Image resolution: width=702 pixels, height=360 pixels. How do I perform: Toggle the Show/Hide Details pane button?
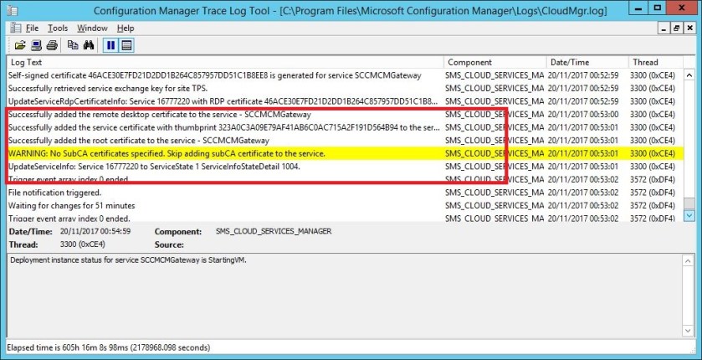[x=126, y=45]
